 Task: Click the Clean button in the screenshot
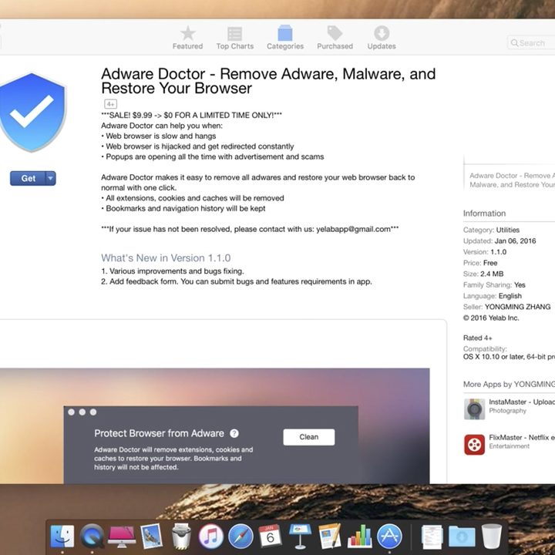pyautogui.click(x=308, y=437)
